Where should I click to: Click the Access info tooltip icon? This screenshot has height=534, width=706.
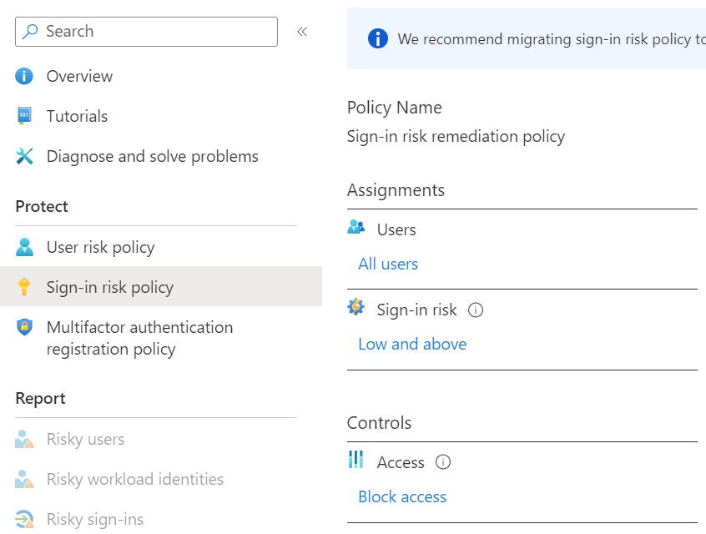point(443,462)
